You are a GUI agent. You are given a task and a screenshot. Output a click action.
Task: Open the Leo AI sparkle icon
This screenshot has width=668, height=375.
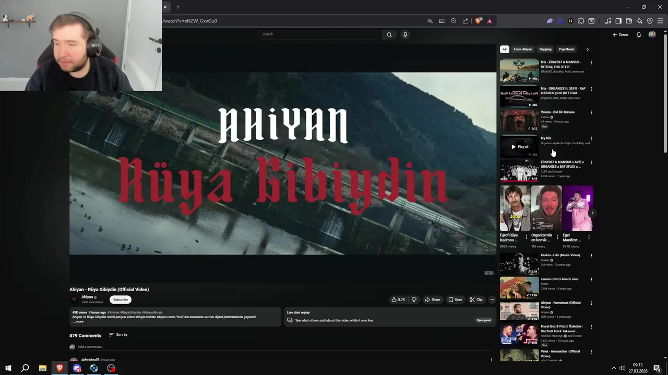click(x=639, y=21)
